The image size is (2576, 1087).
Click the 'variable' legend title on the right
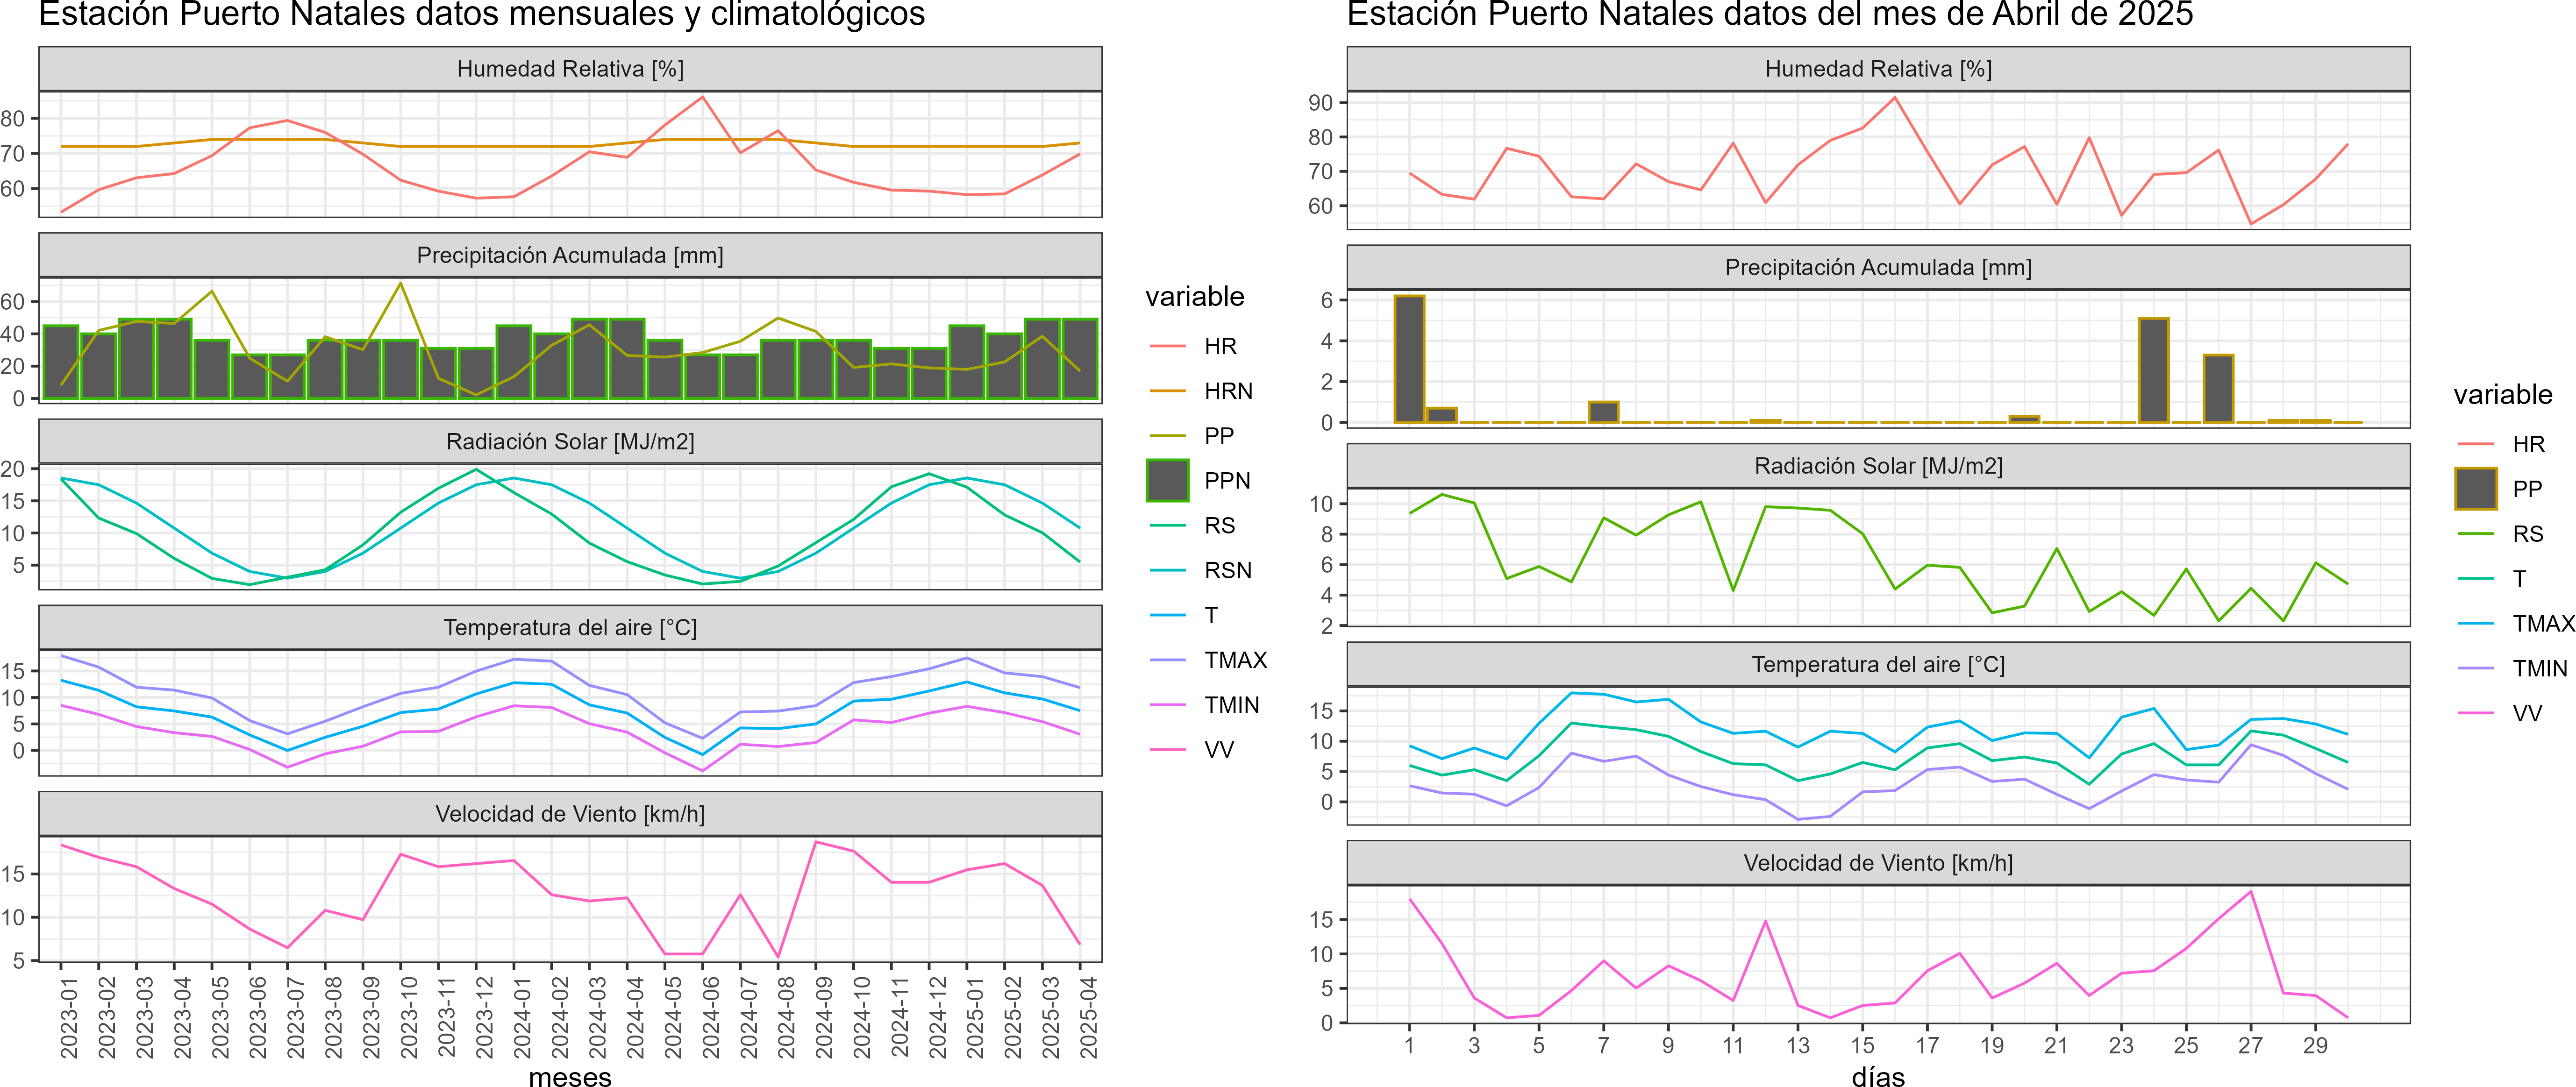point(2503,395)
